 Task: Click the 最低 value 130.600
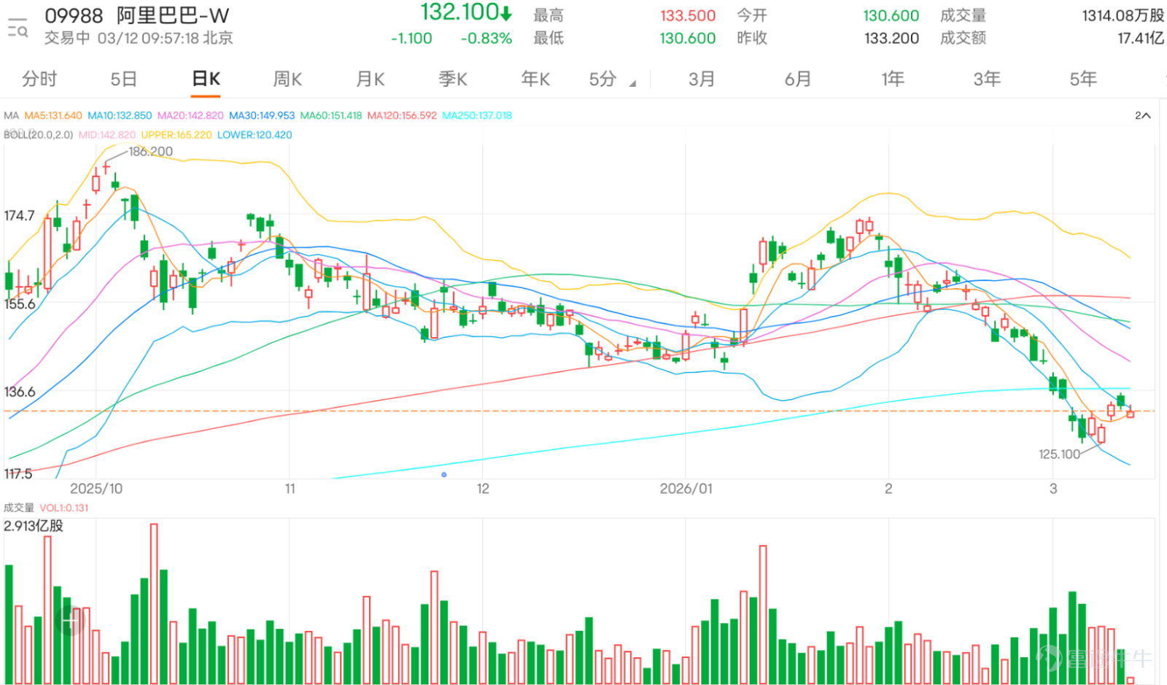click(x=688, y=38)
